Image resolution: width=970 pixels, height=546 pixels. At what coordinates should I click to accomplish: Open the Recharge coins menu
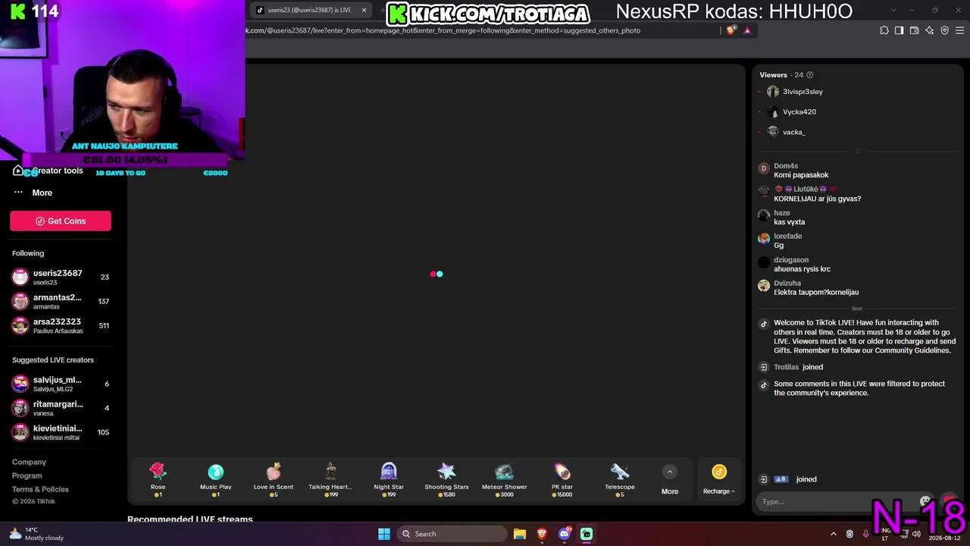pos(719,480)
